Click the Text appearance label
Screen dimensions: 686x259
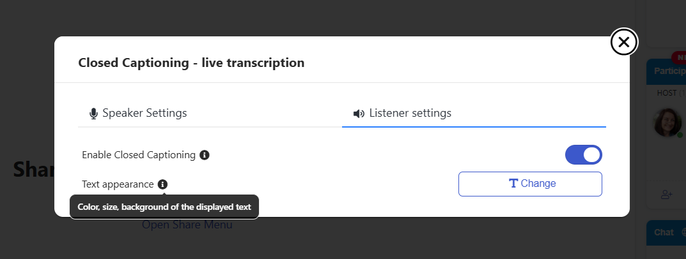tap(118, 184)
